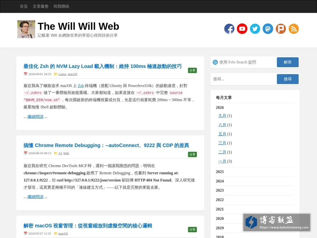
Task: Open 二月 archive link
Action: pos(222,152)
